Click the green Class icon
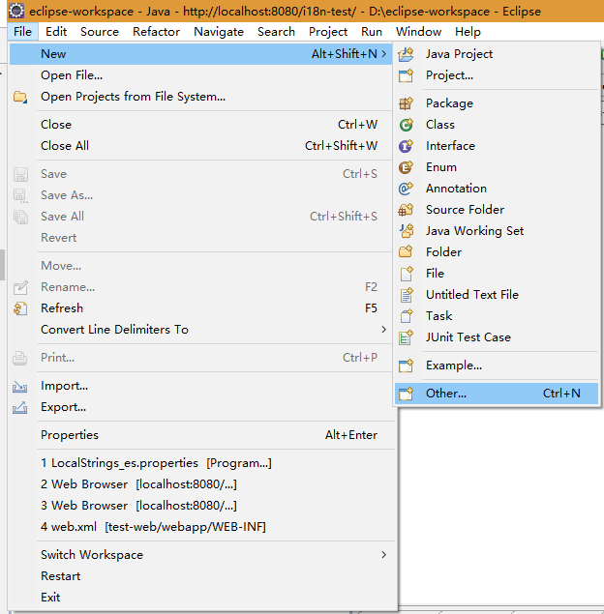604x614 pixels. point(406,125)
